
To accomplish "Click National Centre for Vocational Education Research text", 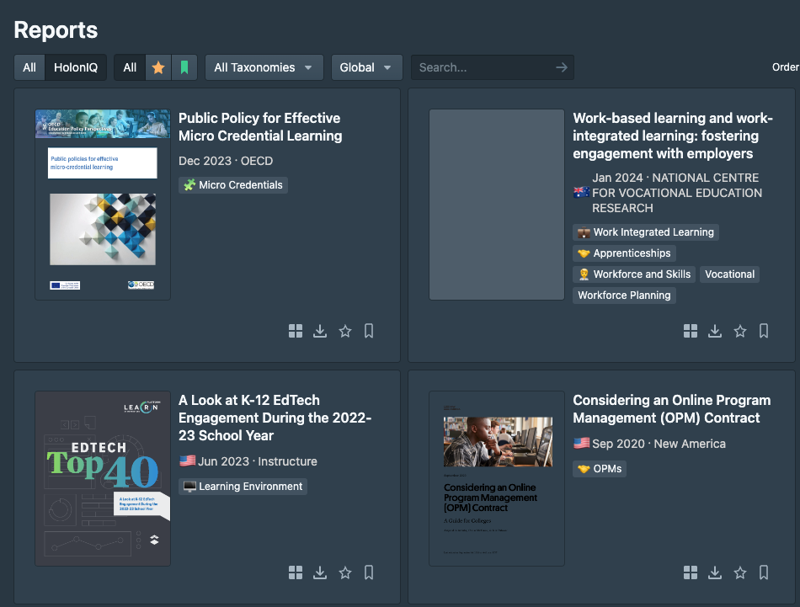I will pyautogui.click(x=676, y=194).
